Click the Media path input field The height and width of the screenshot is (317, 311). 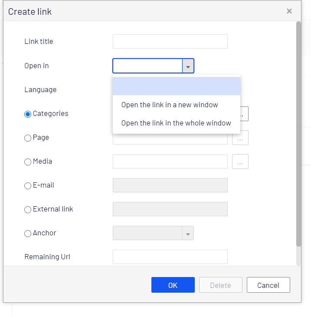170,162
